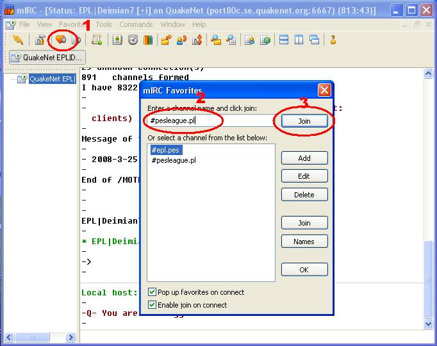Click the About question mark icon

pyautogui.click(x=333, y=40)
